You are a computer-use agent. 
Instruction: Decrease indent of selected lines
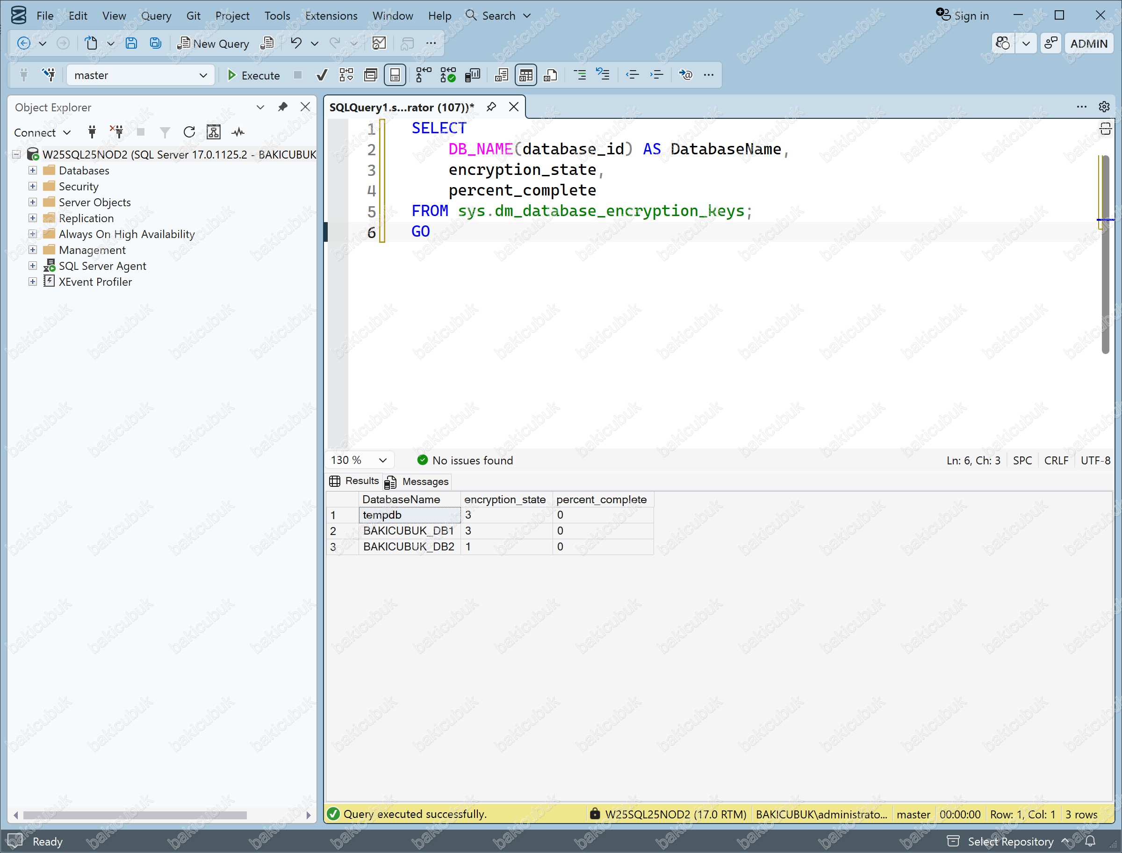pyautogui.click(x=632, y=75)
